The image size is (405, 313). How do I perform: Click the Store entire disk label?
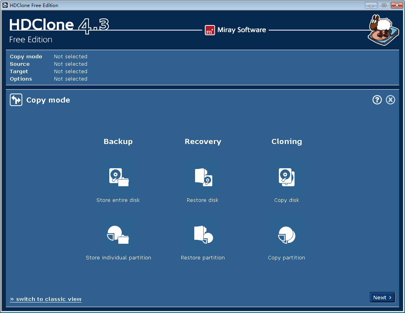[118, 200]
